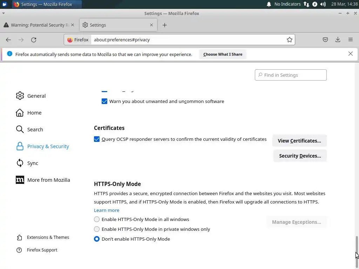Click the bookmark star icon in address bar
Viewport: 359px width, 269px height.
pos(290,40)
